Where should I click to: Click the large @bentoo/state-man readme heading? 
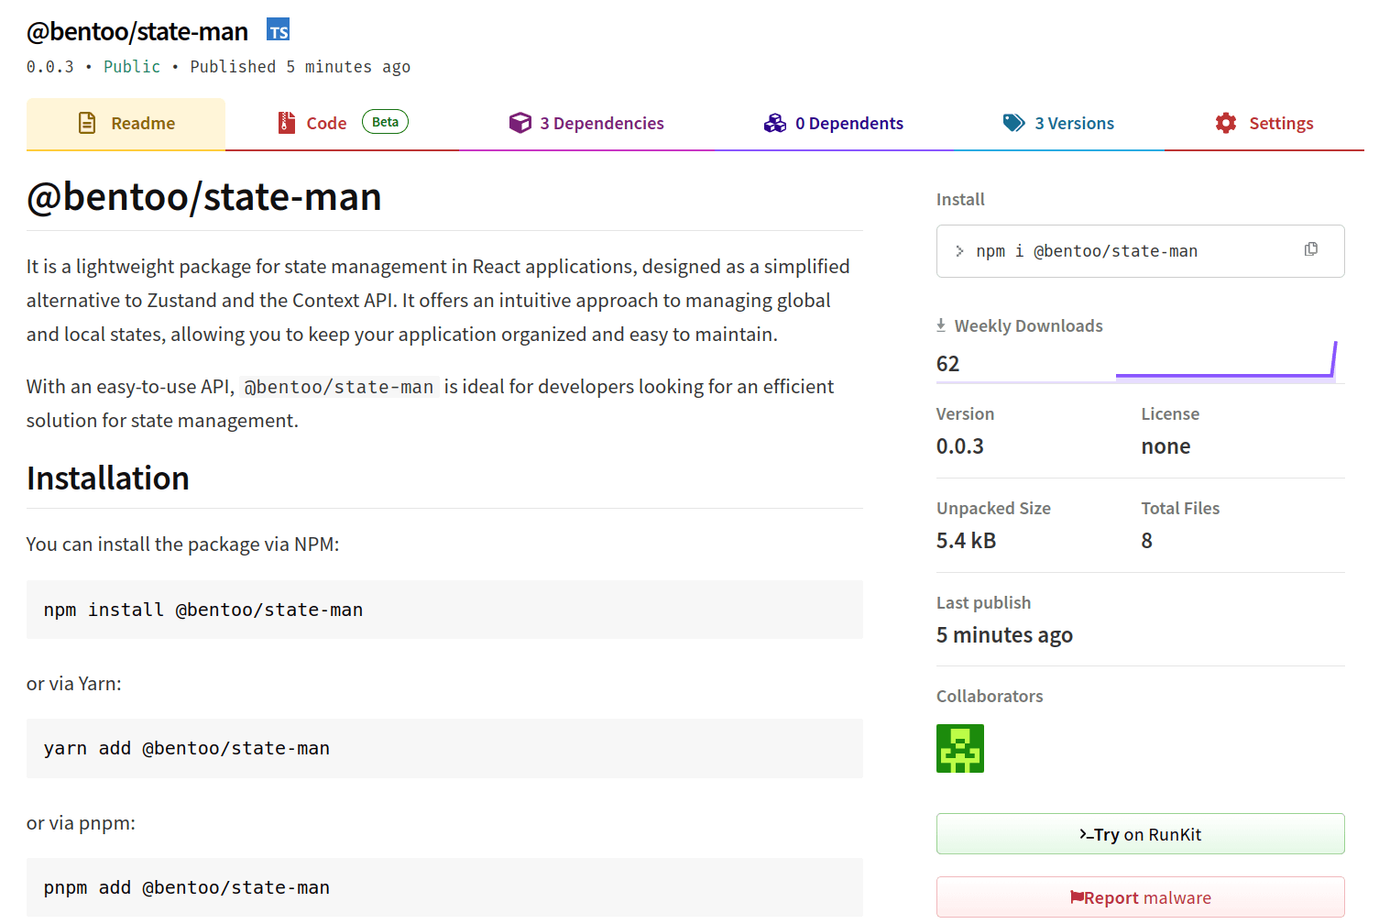[x=204, y=197]
